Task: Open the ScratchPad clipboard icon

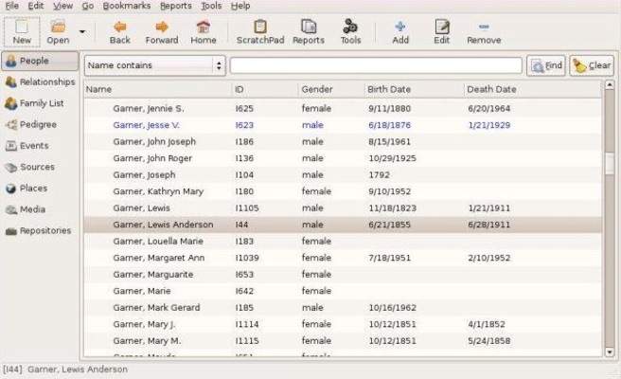Action: 259,31
